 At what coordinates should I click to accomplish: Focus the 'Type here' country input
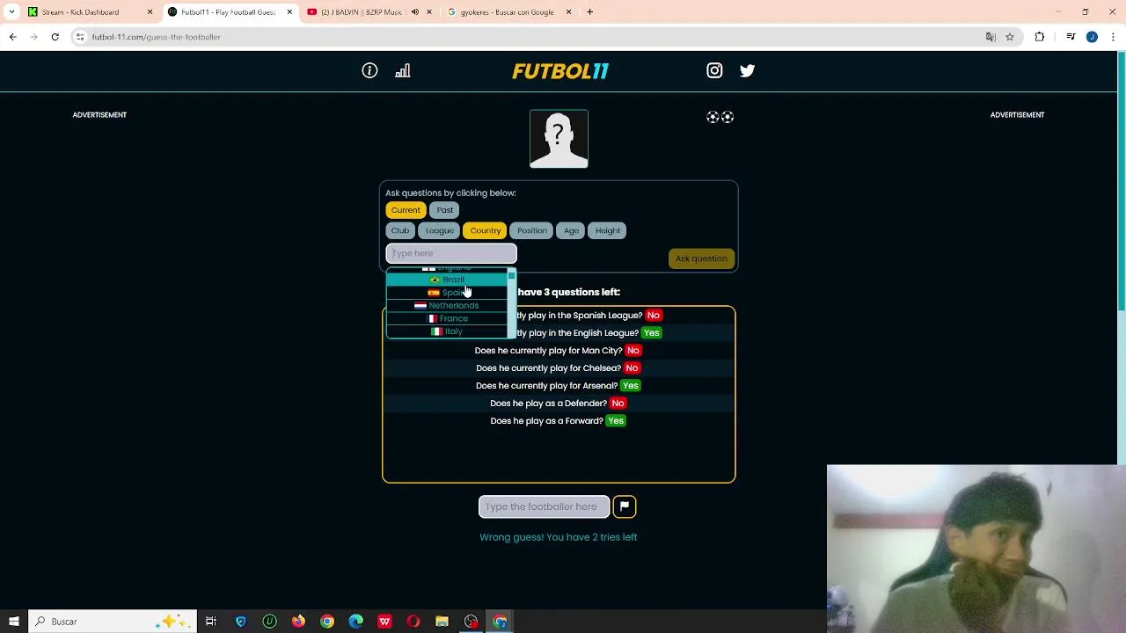point(451,253)
